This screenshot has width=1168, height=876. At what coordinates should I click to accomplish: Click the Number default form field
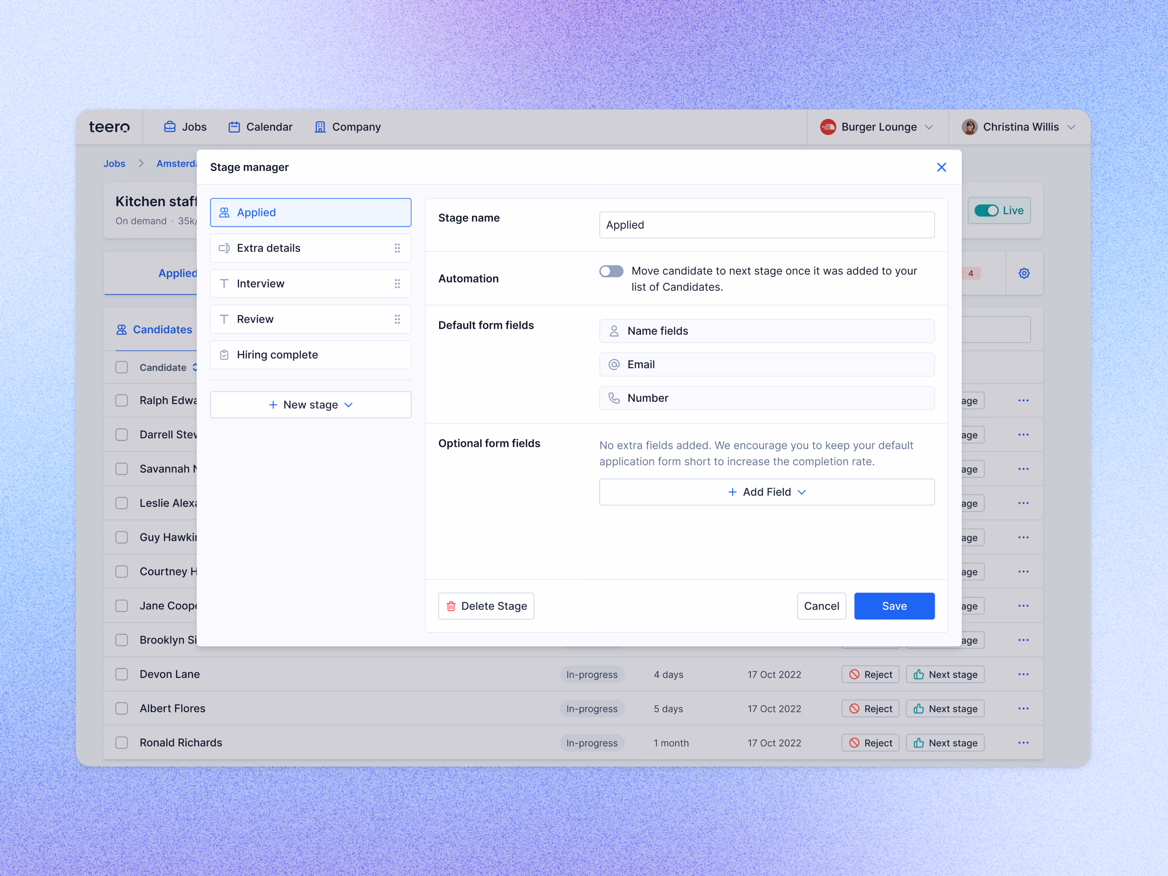point(767,398)
